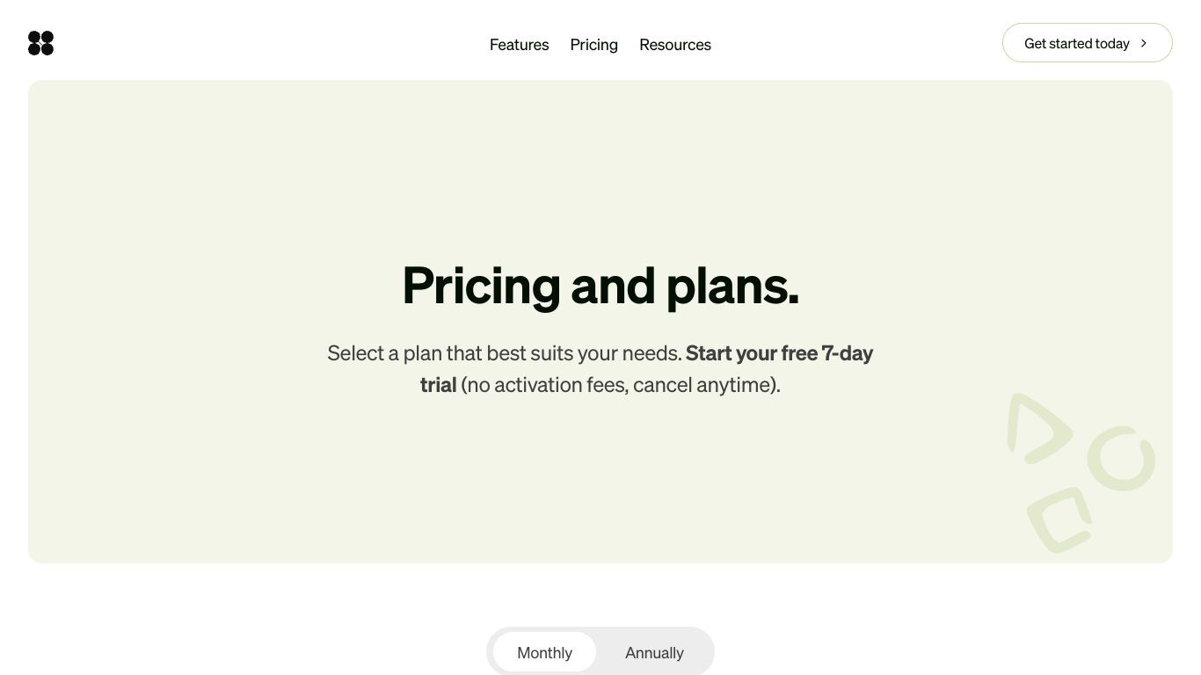Open the Features menu item
1201x675 pixels.
tap(519, 45)
